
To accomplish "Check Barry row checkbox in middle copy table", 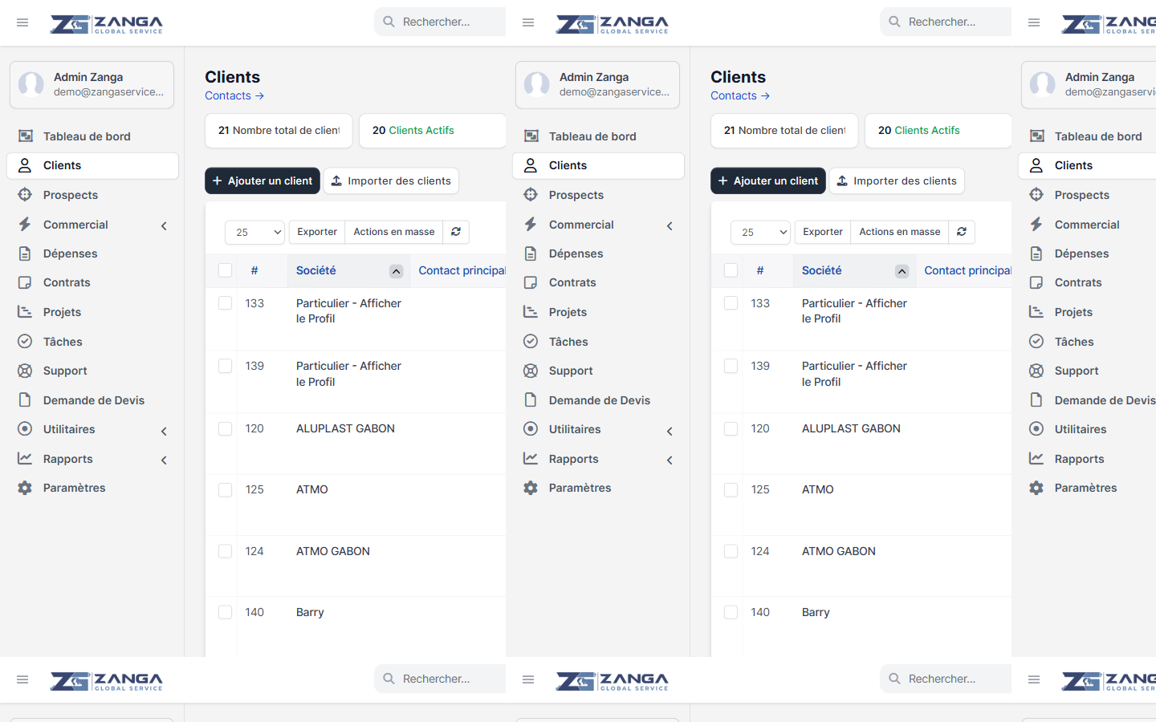I will coord(731,612).
